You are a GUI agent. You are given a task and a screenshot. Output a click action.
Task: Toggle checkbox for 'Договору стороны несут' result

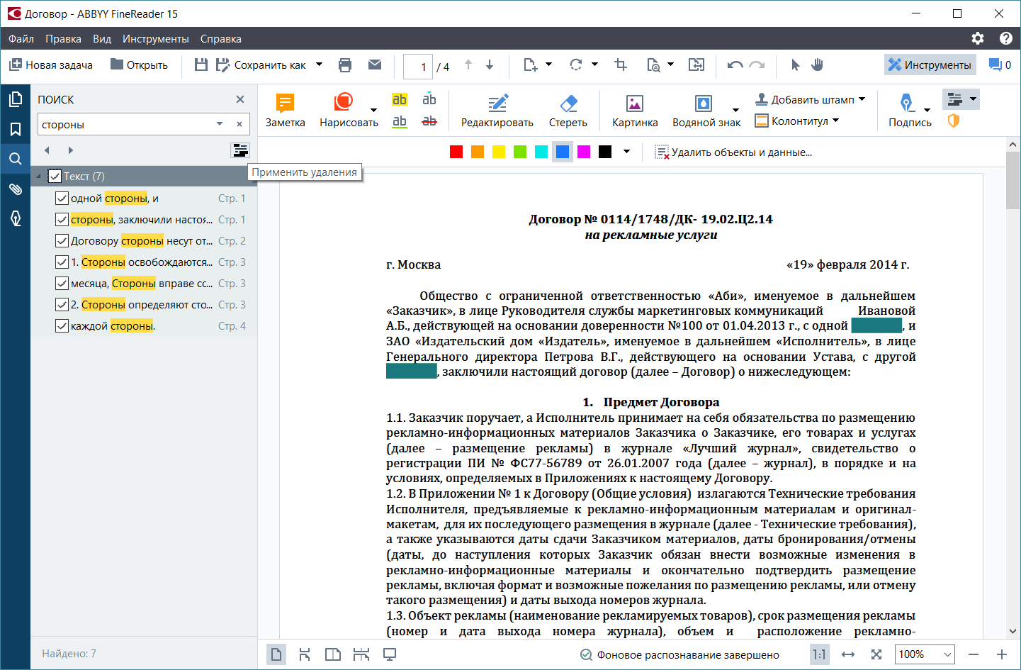coord(62,241)
